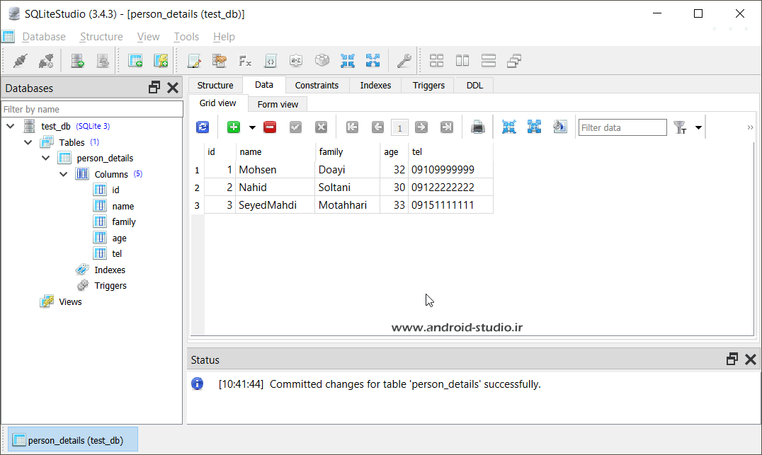Rollback changes X icon
The width and height of the screenshot is (762, 455).
(x=321, y=127)
